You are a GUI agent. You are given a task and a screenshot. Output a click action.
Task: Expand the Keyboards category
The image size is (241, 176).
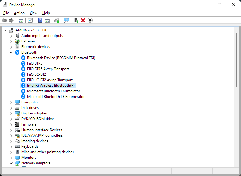coord(11,146)
